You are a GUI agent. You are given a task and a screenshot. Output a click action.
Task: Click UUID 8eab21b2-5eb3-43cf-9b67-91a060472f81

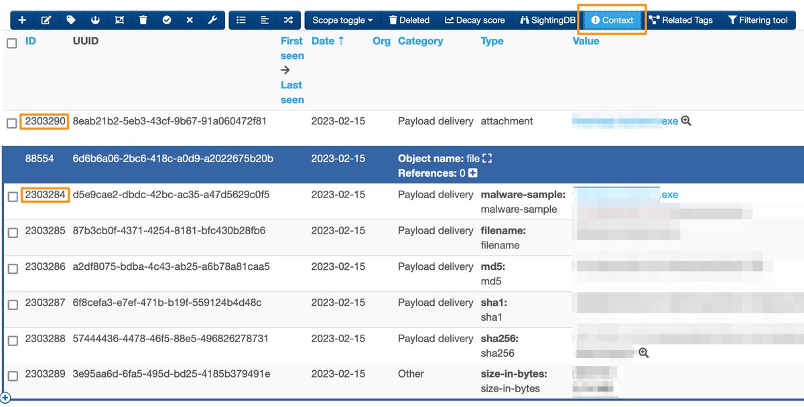click(x=170, y=121)
